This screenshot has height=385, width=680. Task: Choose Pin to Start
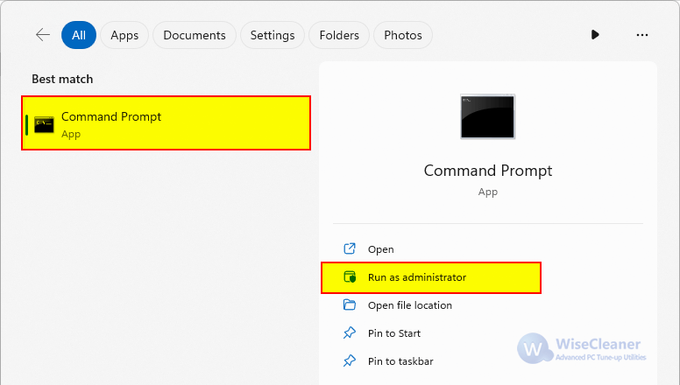[488, 333]
